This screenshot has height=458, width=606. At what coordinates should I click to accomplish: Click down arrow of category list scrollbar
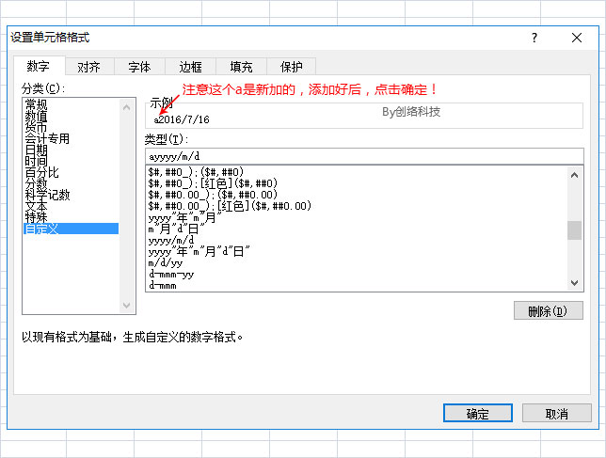(128, 305)
